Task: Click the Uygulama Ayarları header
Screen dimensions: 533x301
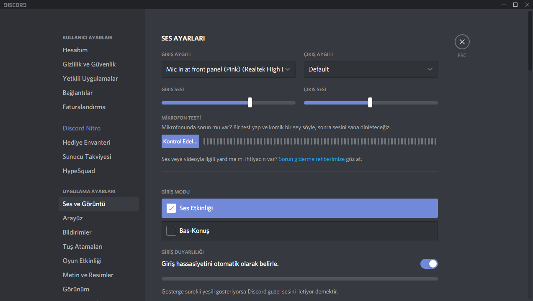Action: [x=89, y=191]
